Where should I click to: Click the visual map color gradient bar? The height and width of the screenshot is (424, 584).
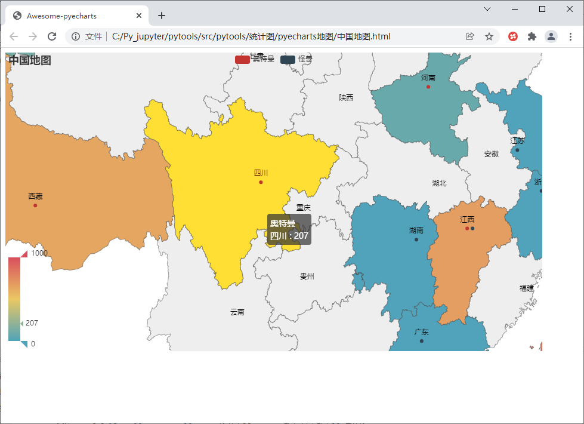pyautogui.click(x=14, y=299)
